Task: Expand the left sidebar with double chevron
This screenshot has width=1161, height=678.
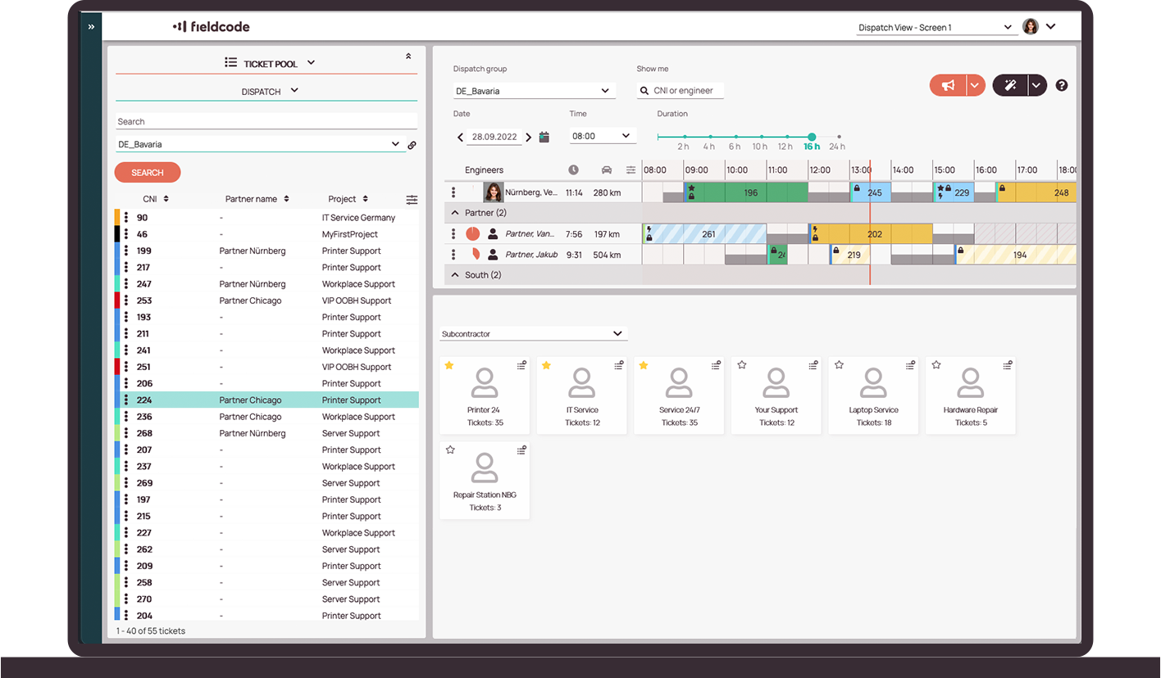Action: point(91,27)
